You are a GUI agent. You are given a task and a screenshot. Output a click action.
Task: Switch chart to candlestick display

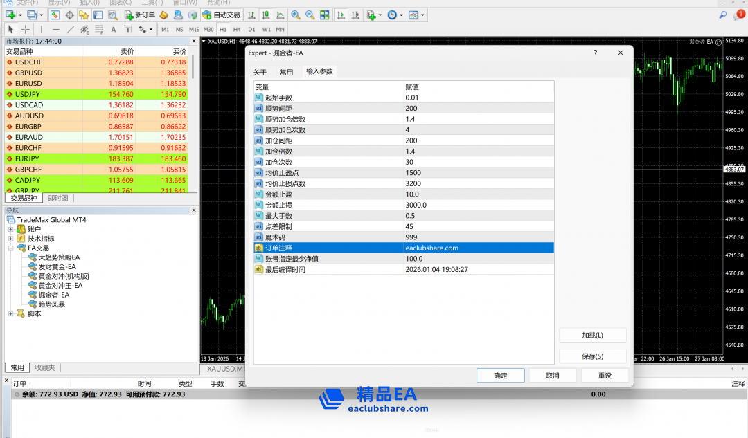click(x=265, y=15)
